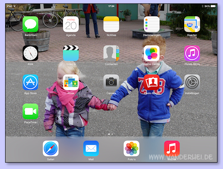Launch Game Center
This screenshot has height=169, width=223.
[152, 53]
